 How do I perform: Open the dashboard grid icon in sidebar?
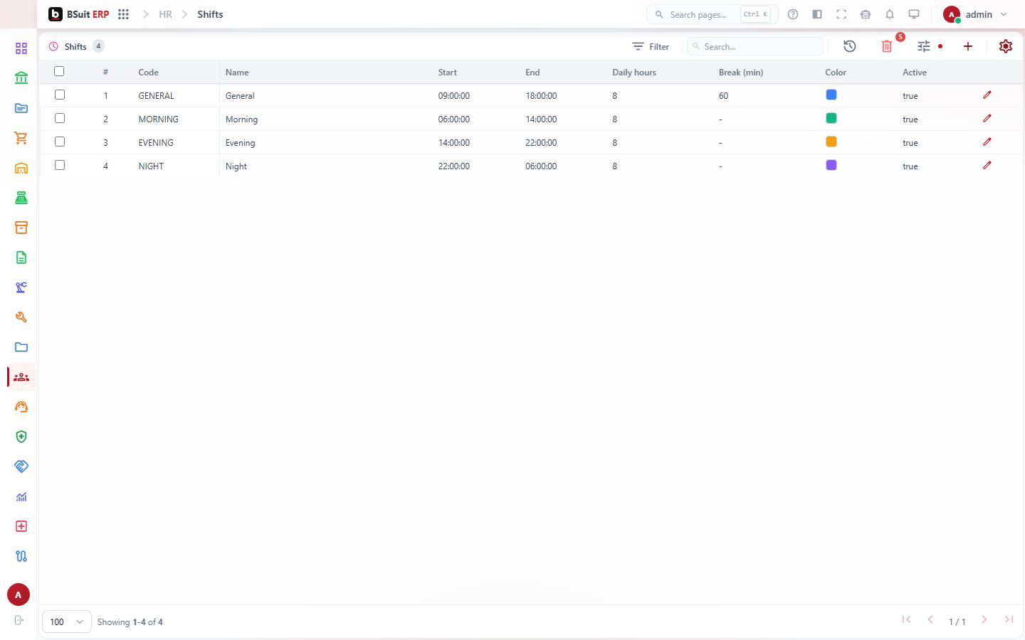[x=21, y=48]
